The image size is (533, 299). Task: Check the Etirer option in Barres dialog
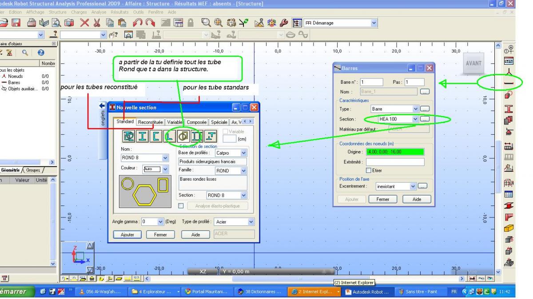coord(368,171)
